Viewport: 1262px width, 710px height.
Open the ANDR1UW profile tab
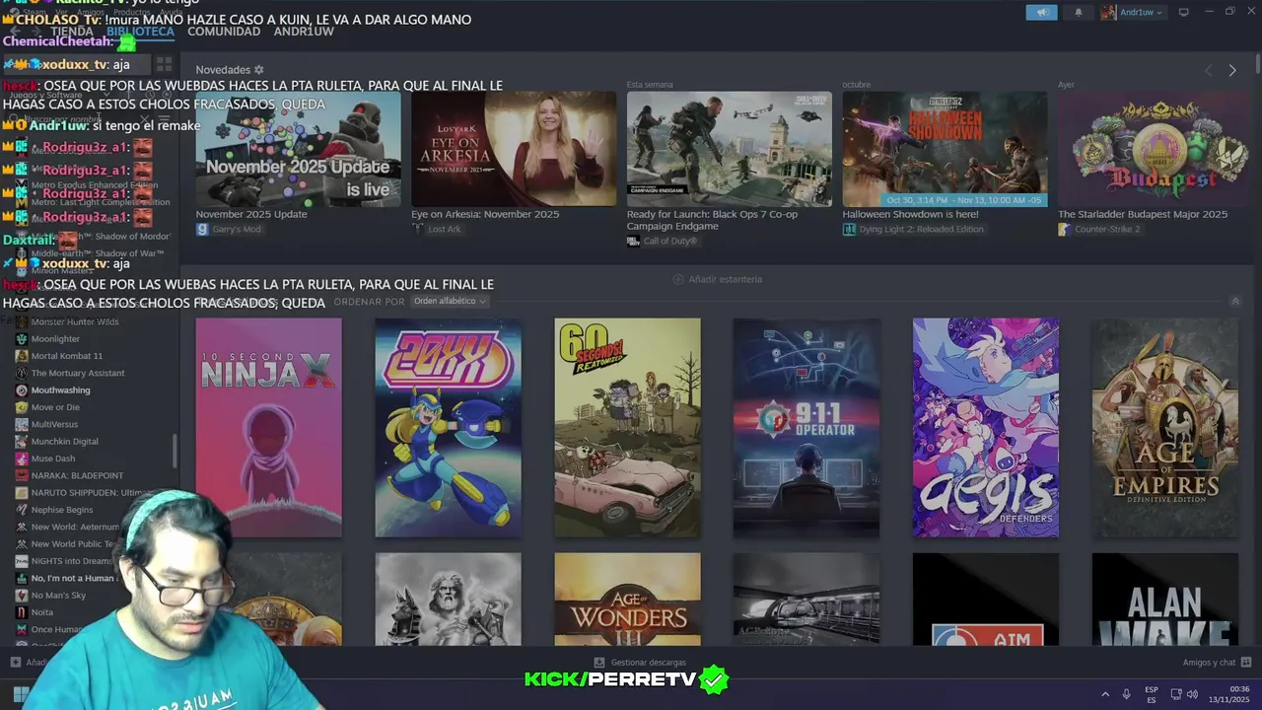[x=304, y=32]
